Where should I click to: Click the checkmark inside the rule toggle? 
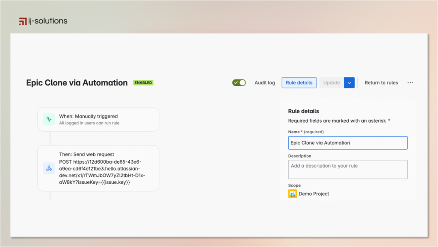[236, 82]
